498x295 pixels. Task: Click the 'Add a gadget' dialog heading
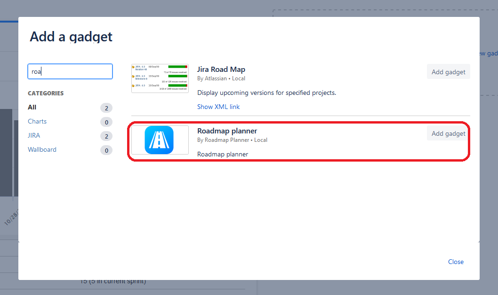(71, 37)
